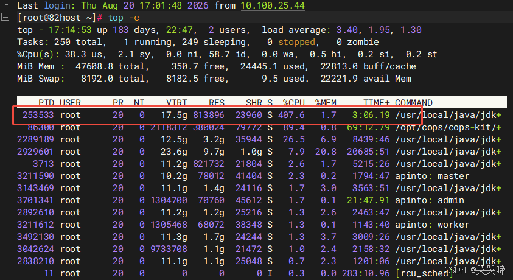Select the 20.8 memory percentage value
Viewport: 513px width, 280px height.
point(326,152)
